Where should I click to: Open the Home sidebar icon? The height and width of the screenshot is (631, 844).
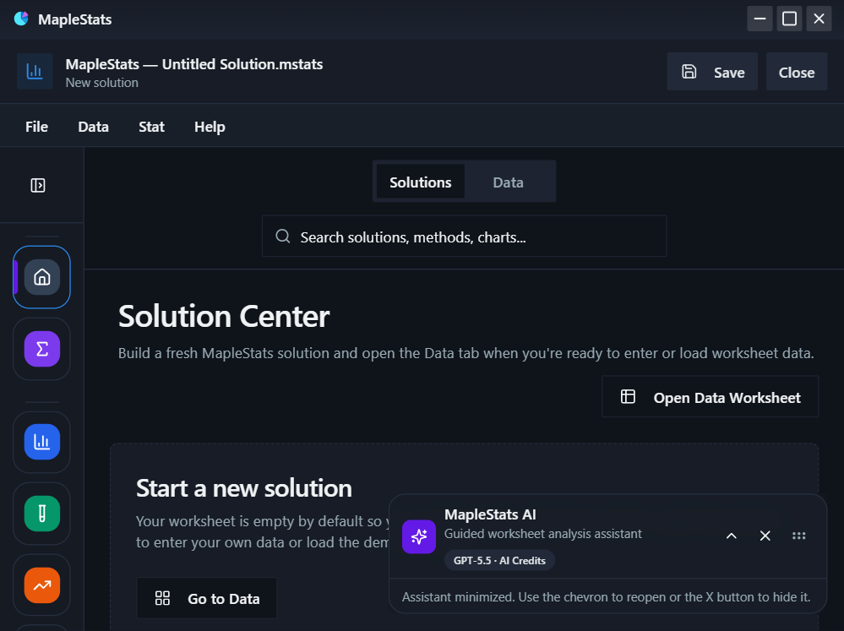(x=42, y=277)
